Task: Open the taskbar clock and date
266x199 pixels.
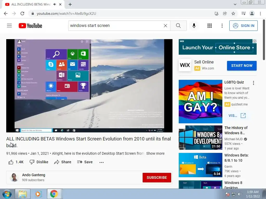Action: (253, 194)
